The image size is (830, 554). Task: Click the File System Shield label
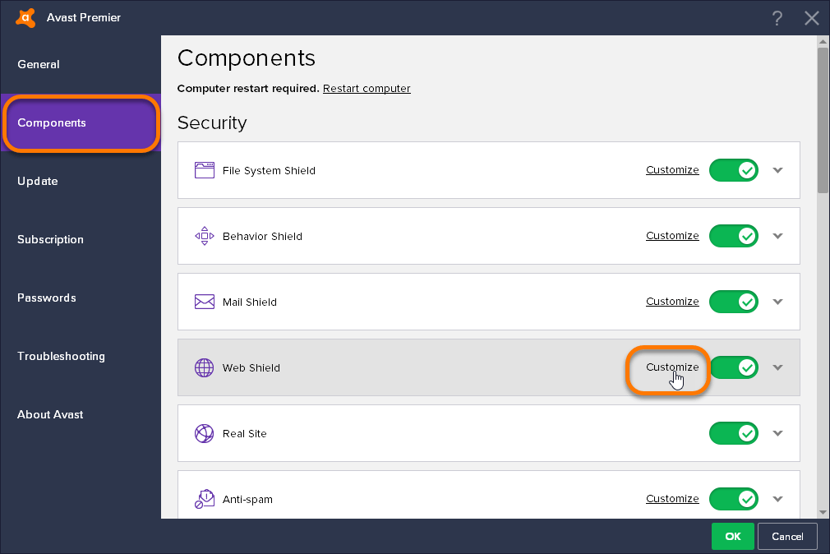(269, 170)
